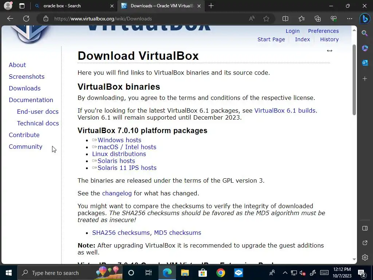Download Solaris hosts package
The image size is (373, 280).
(116, 161)
